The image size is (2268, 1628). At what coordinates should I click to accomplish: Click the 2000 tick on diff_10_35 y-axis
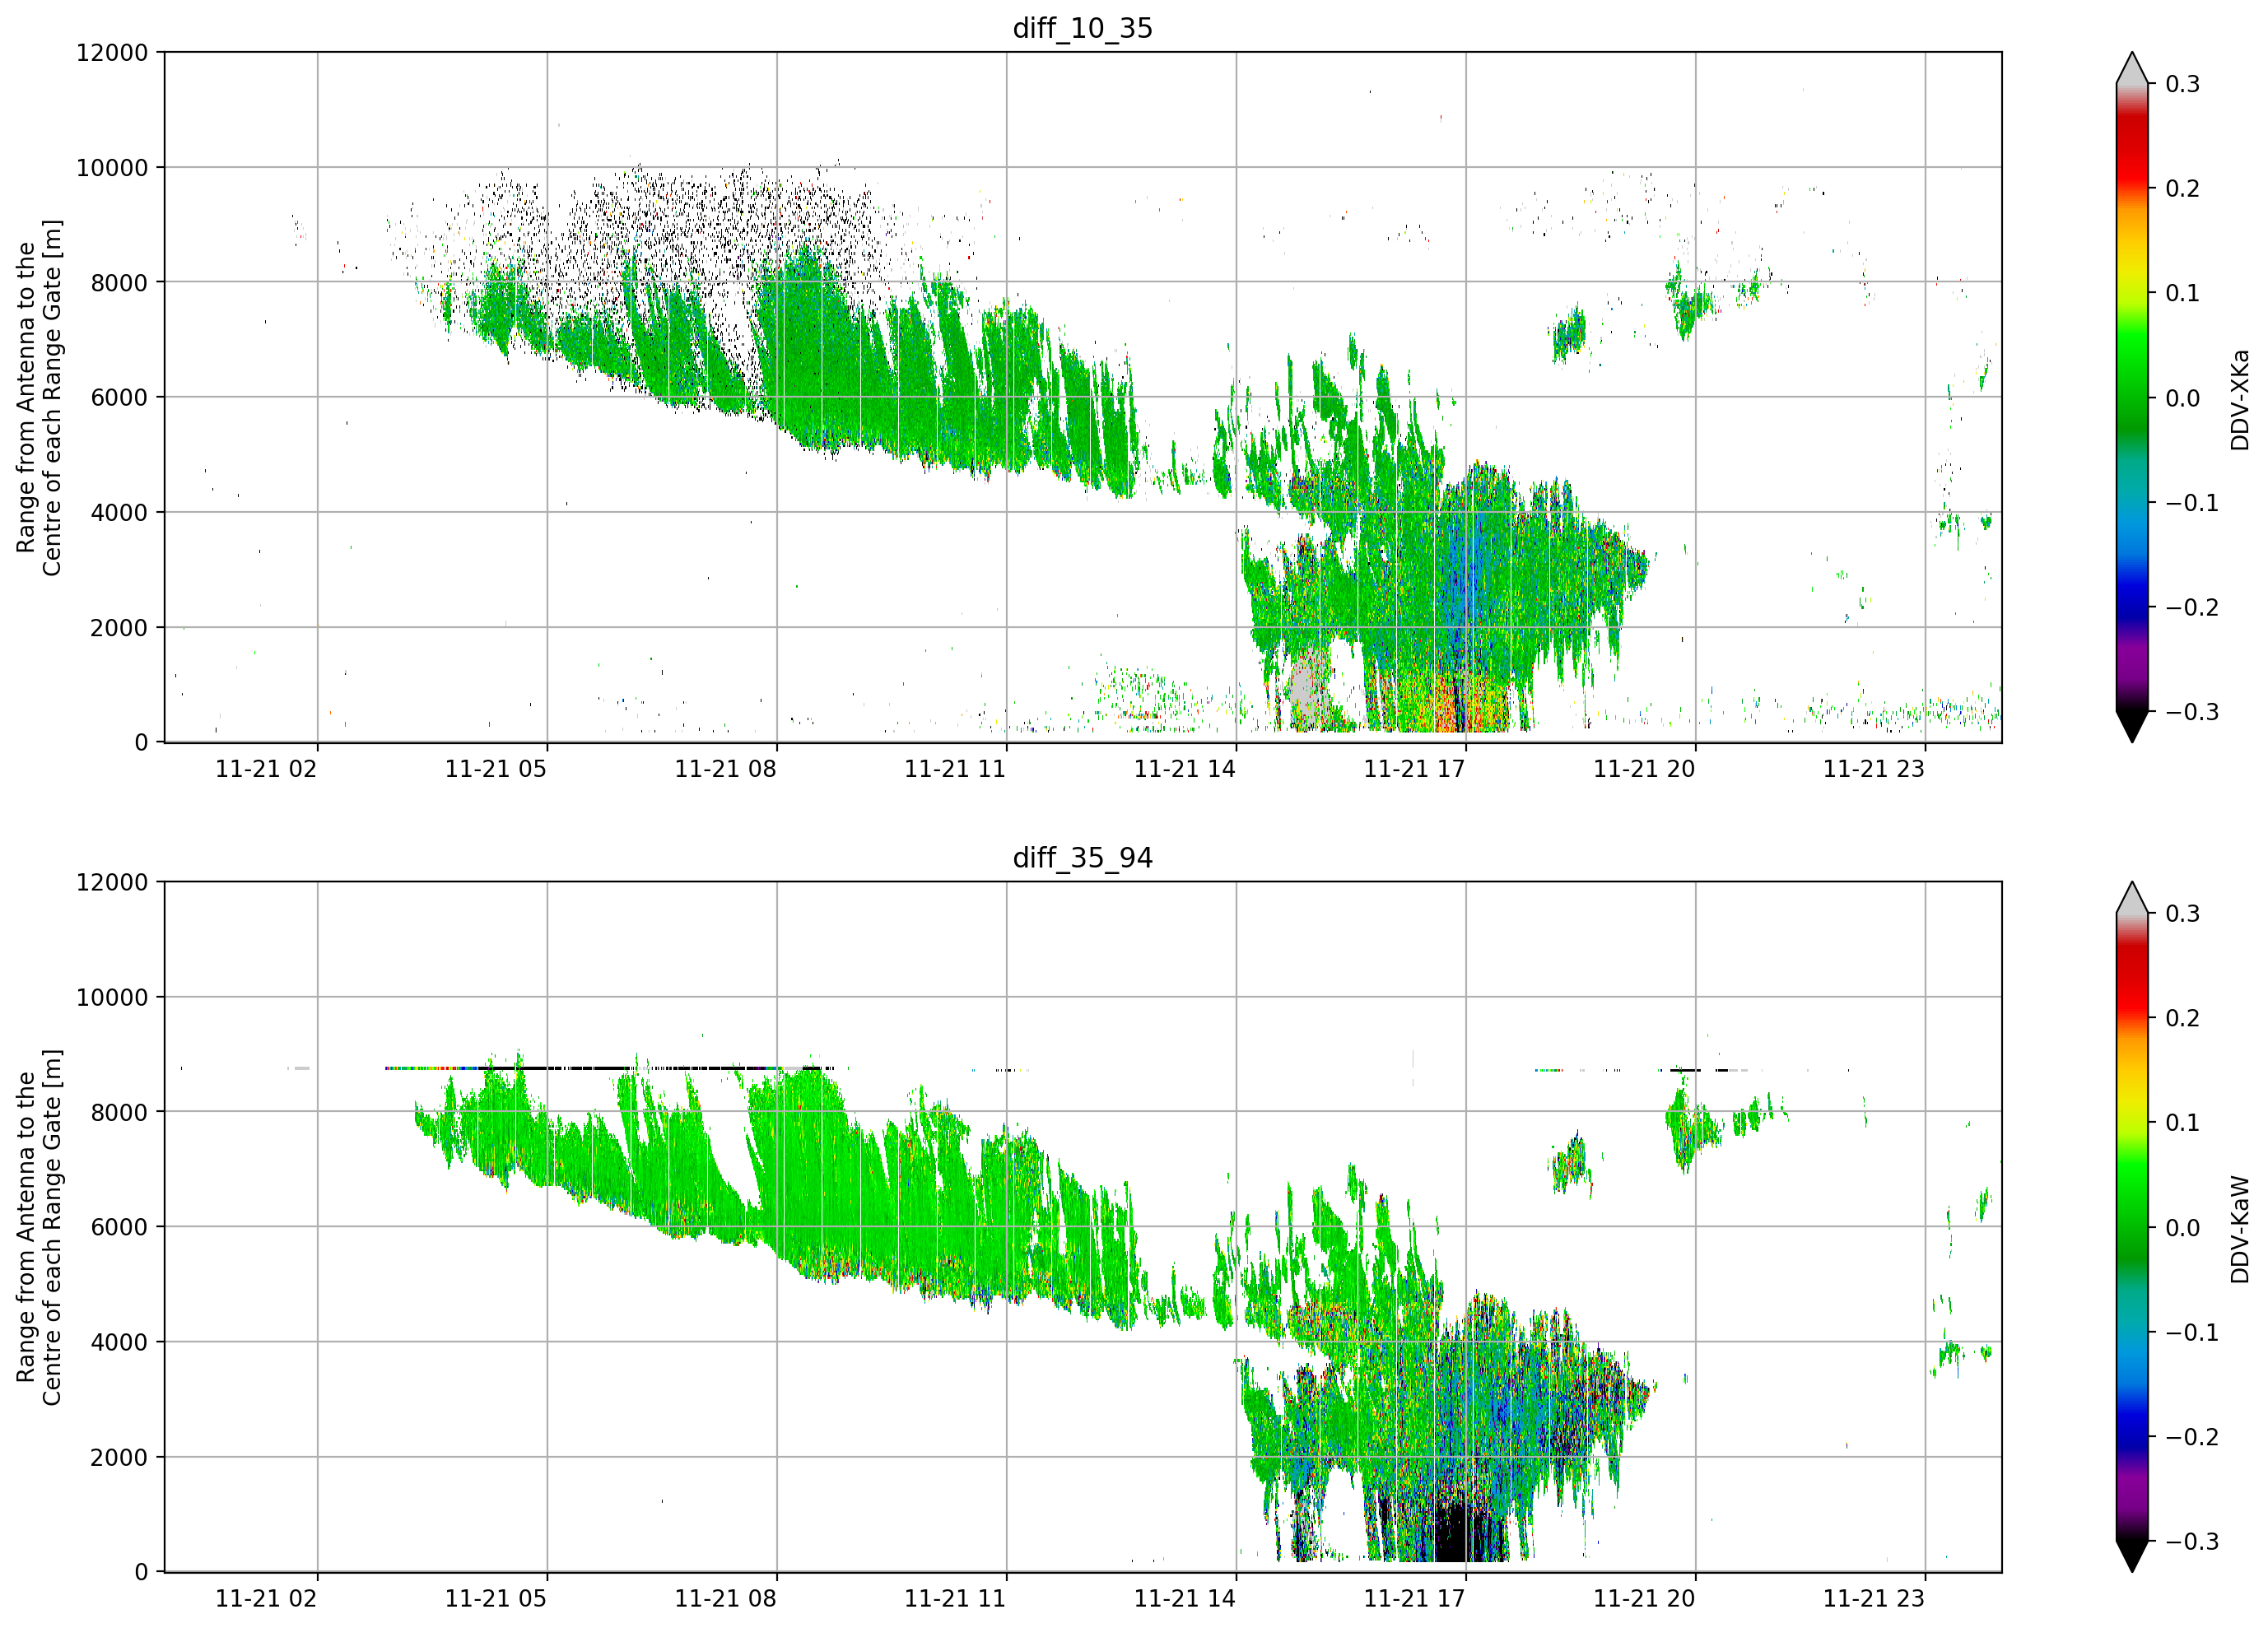tap(119, 627)
